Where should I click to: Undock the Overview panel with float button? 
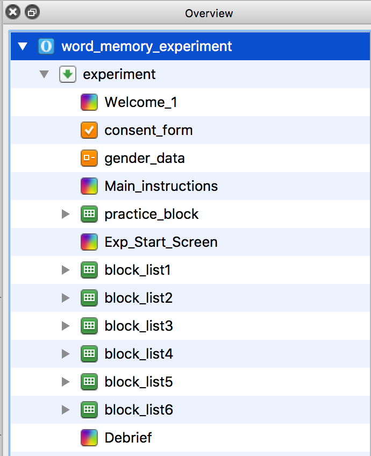click(x=32, y=12)
